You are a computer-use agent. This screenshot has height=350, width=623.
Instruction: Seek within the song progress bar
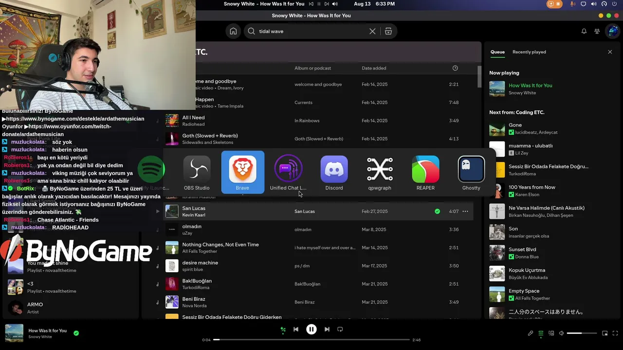tap(311, 340)
